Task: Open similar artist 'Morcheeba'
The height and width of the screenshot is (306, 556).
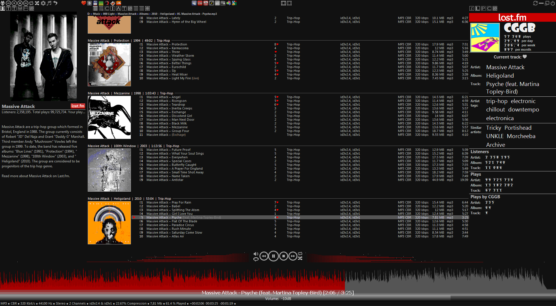Action: coord(521,136)
